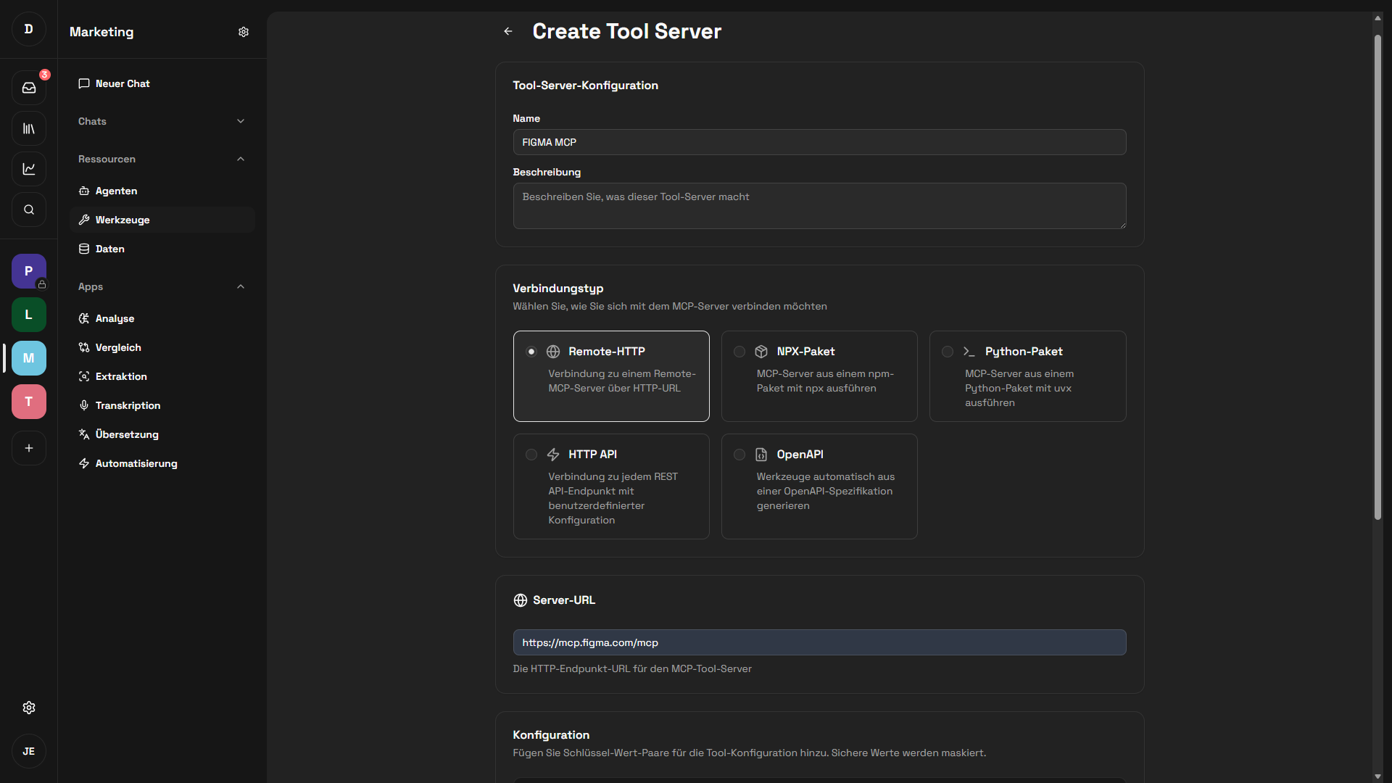Viewport: 1392px width, 783px height.
Task: Open global settings gear at bottom left
Action: coord(29,708)
